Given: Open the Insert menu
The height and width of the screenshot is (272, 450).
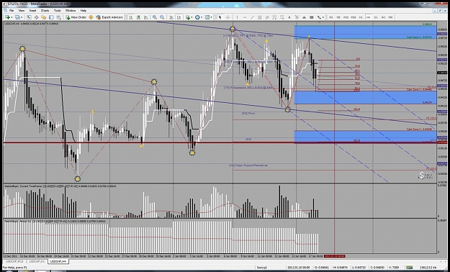Looking at the screenshot, I should point(32,10).
